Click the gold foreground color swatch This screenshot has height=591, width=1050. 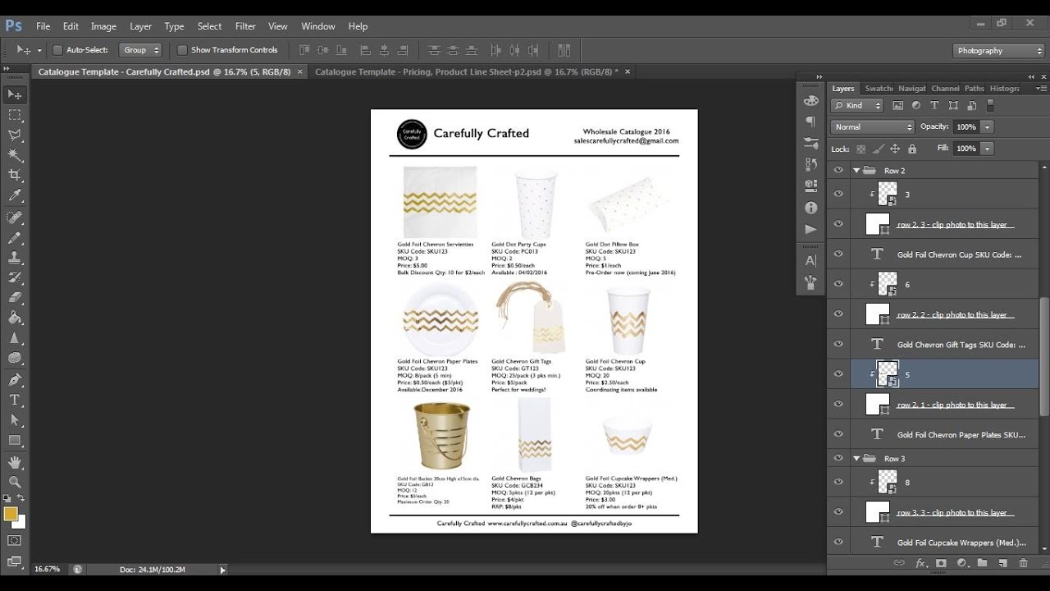(10, 514)
